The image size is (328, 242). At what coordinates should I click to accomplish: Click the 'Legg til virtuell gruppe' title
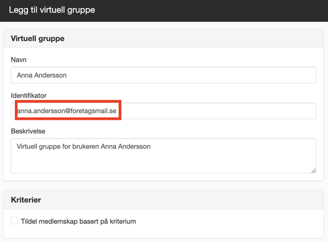click(x=52, y=10)
